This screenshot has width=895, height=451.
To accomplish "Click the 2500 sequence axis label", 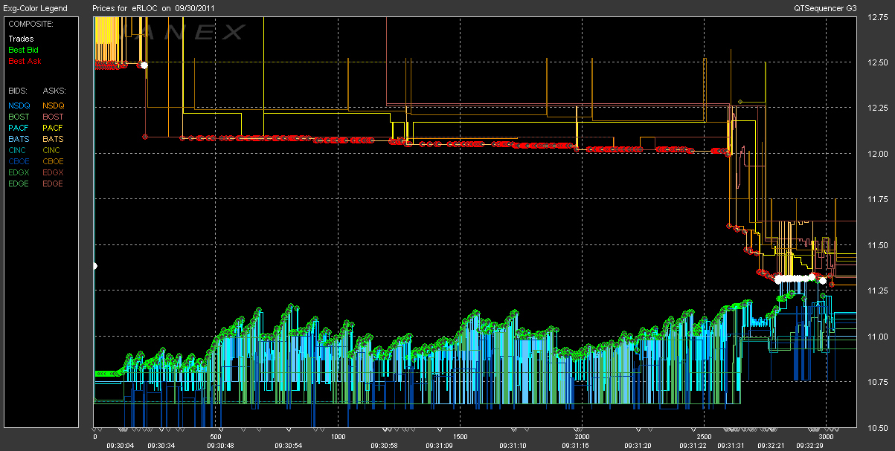I will tap(705, 437).
